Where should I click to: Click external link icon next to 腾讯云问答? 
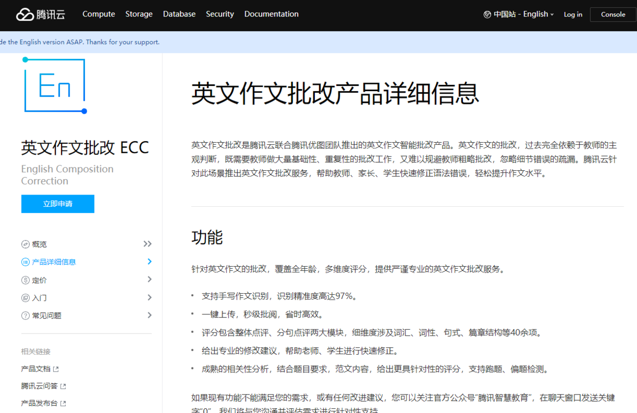coord(64,386)
